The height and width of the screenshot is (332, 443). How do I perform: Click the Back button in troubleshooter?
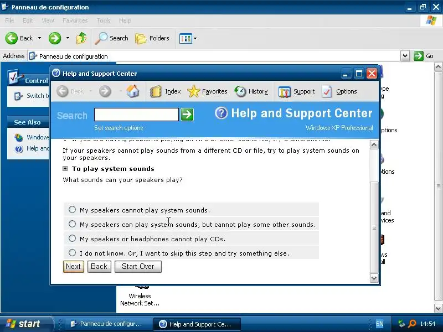tap(99, 267)
